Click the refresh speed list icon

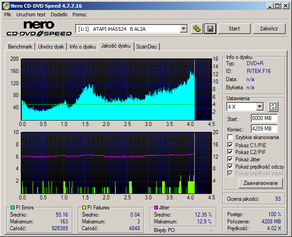[273, 106]
